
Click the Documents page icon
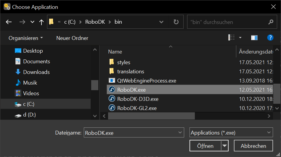pos(18,61)
